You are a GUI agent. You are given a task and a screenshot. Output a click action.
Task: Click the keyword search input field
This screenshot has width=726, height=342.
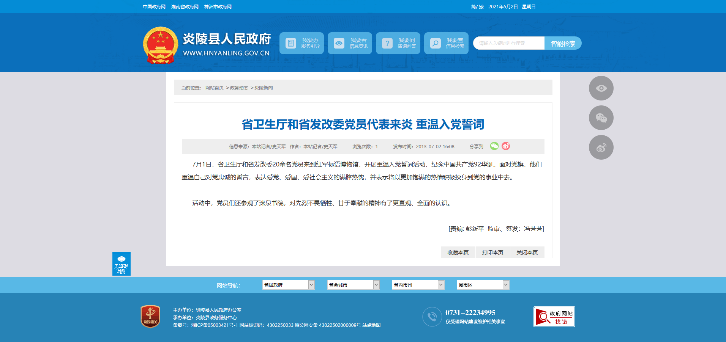point(509,43)
